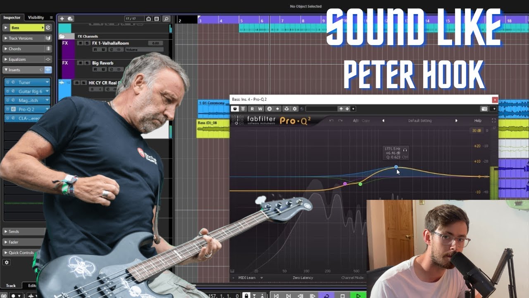Open the Default Setting preset menu

point(419,120)
